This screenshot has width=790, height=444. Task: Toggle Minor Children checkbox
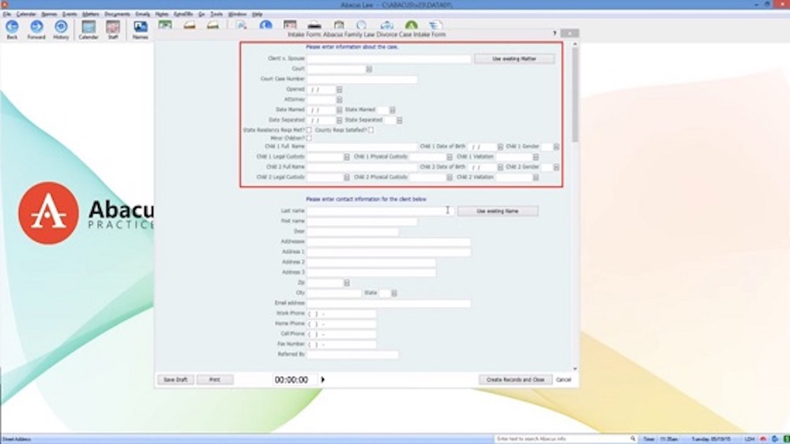[309, 138]
